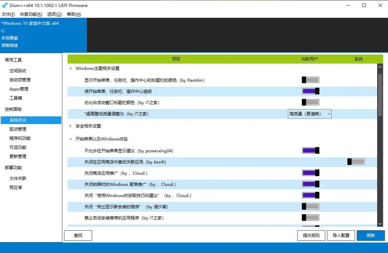
Task: Open the 预应答 deployment section
Action: click(16, 187)
